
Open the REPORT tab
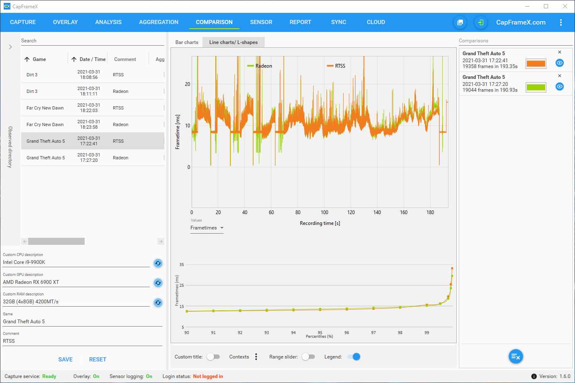click(x=300, y=22)
